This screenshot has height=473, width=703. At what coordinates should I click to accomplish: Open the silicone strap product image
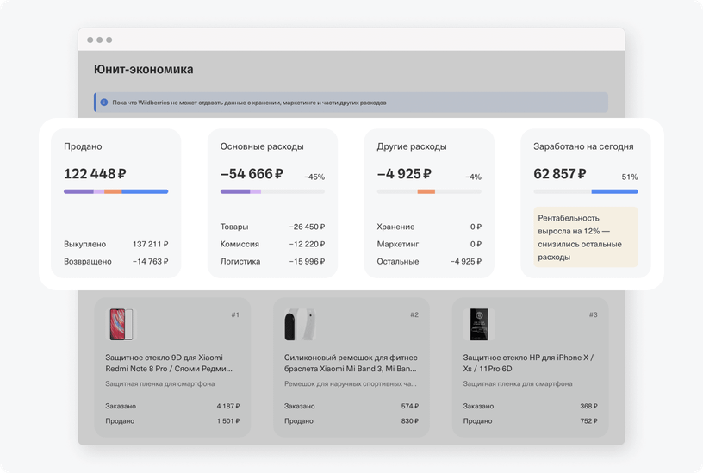coord(300,324)
